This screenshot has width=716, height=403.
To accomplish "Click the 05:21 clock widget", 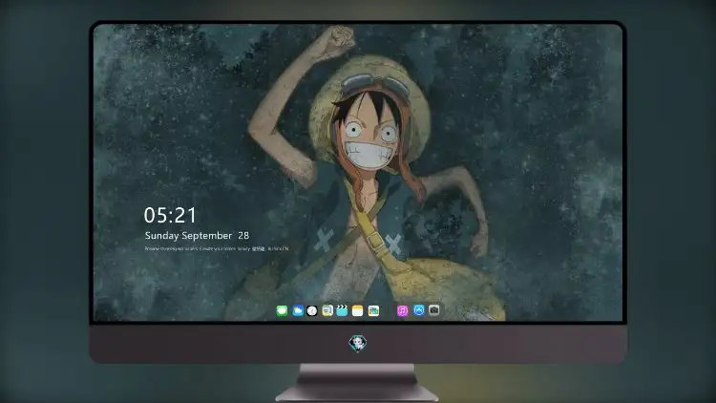I will tap(170, 215).
